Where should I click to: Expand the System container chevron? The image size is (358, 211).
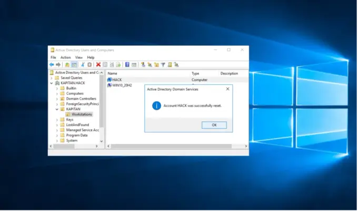(x=57, y=141)
